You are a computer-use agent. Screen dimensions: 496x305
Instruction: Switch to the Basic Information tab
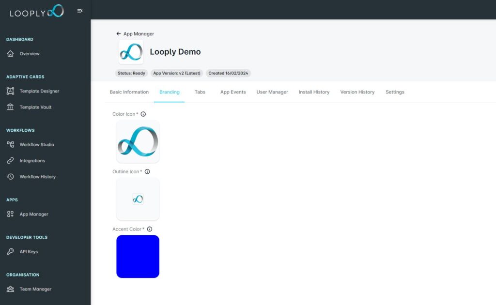pos(129,92)
